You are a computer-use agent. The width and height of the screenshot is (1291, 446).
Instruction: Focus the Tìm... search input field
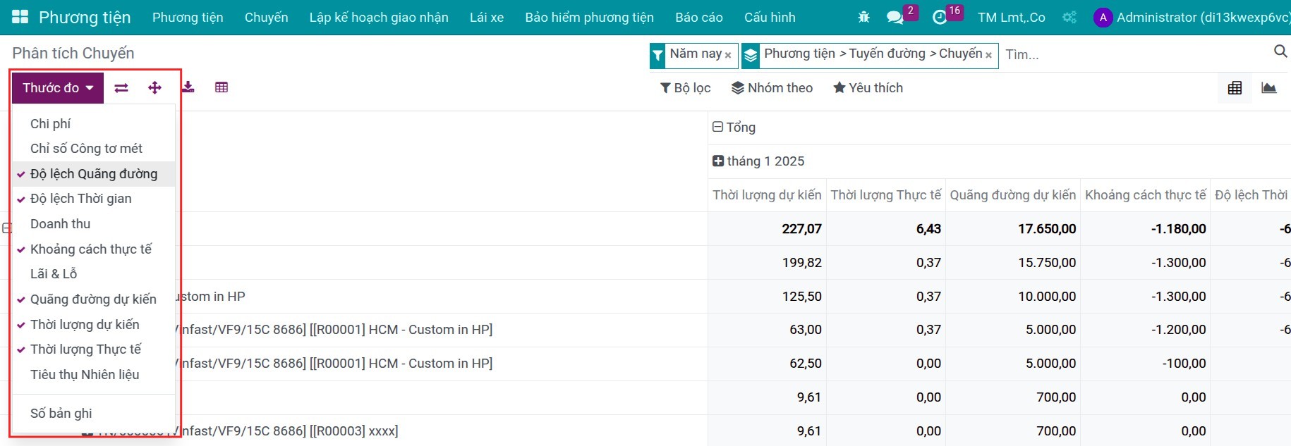1136,54
